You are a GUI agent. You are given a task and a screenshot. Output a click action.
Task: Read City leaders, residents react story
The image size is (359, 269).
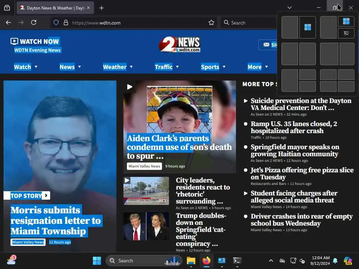coord(203,191)
